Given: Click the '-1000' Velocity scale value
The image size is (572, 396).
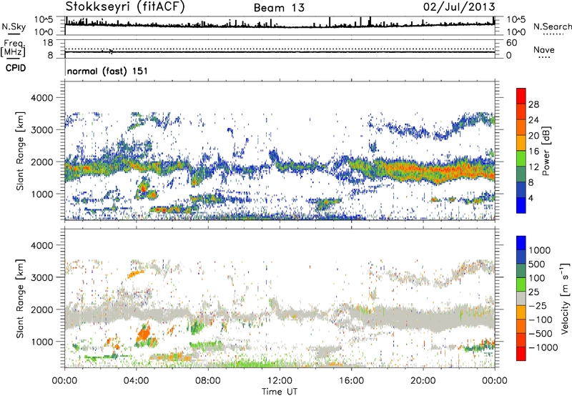Looking at the screenshot, I should coord(543,347).
